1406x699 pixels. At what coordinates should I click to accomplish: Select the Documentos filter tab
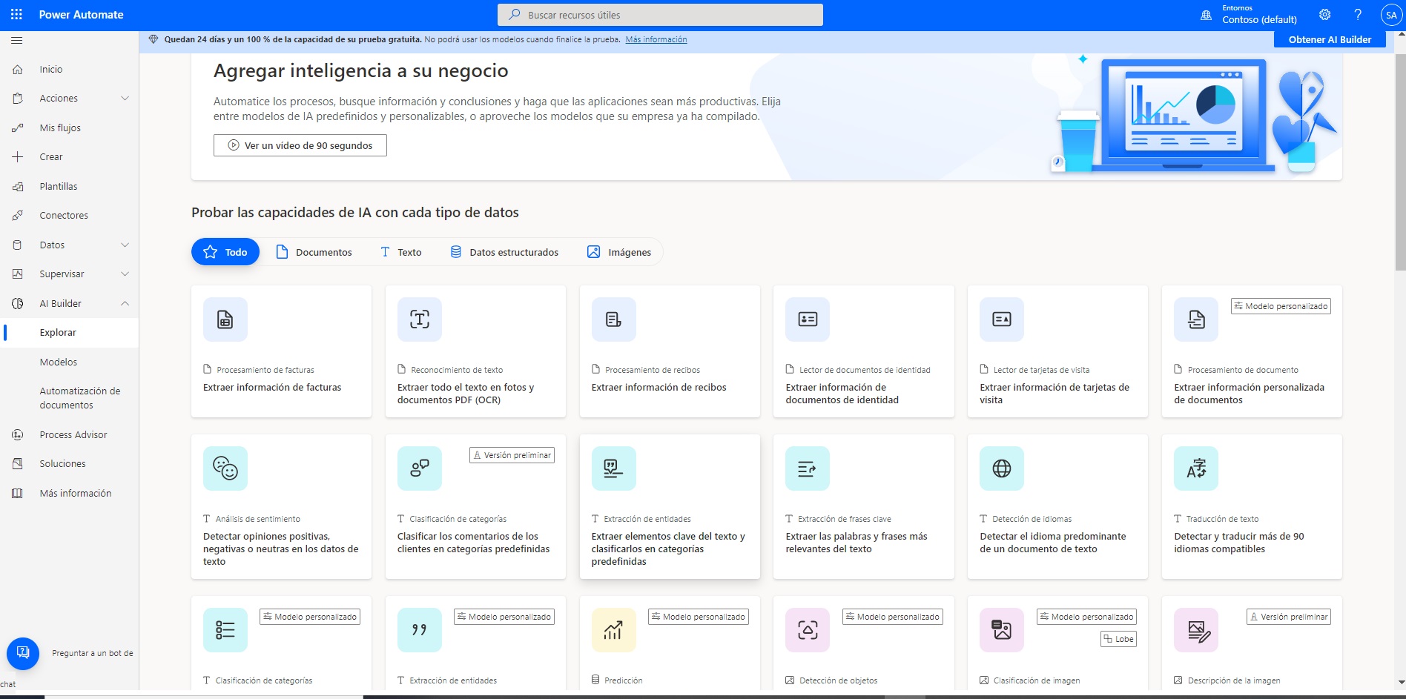coord(314,252)
